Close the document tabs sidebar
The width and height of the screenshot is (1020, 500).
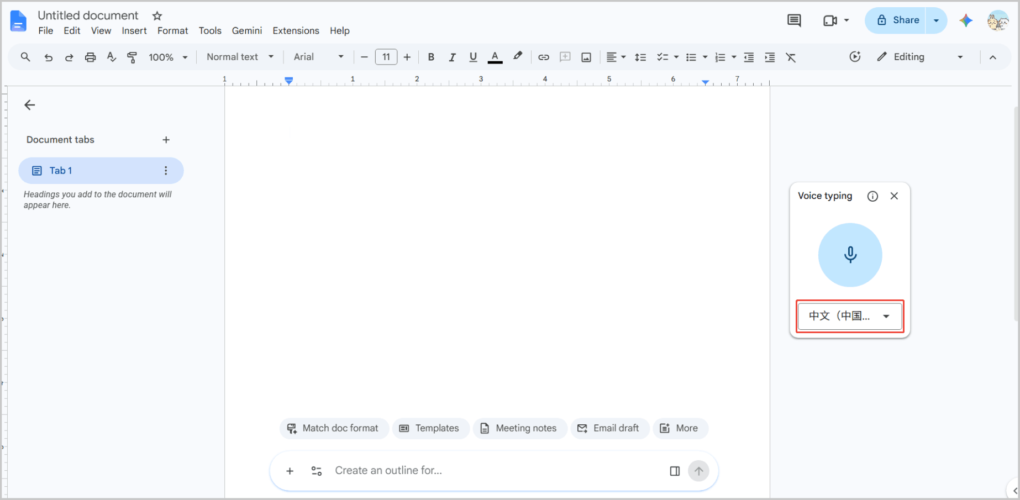tap(30, 105)
